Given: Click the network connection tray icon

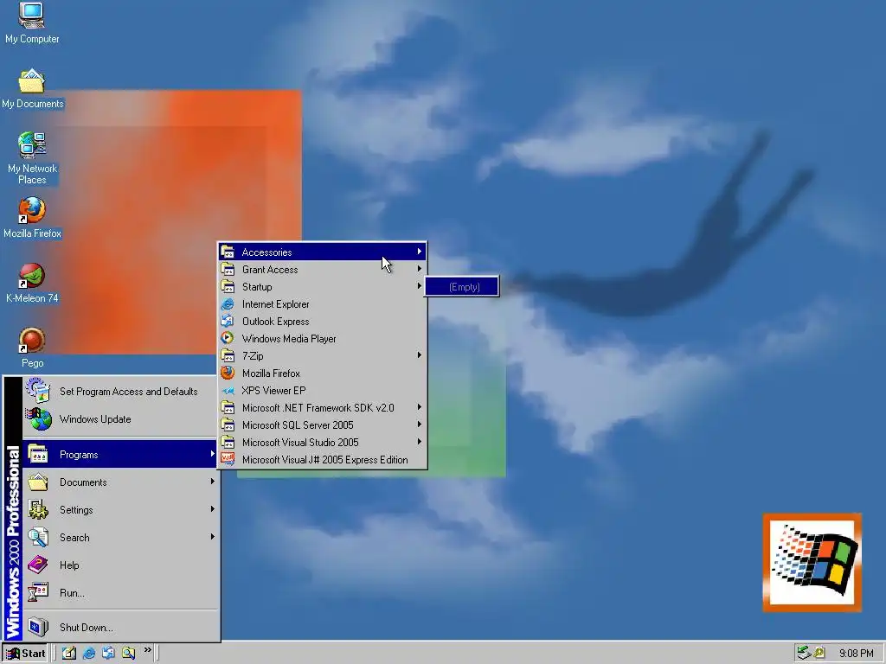Looking at the screenshot, I should click(803, 654).
